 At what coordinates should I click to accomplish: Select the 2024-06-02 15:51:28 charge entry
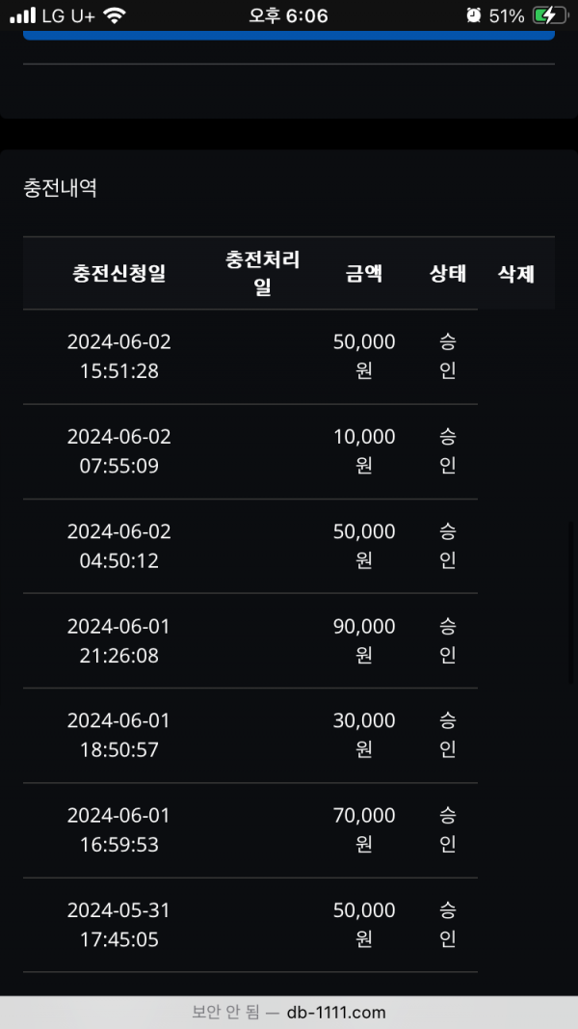click(x=119, y=356)
